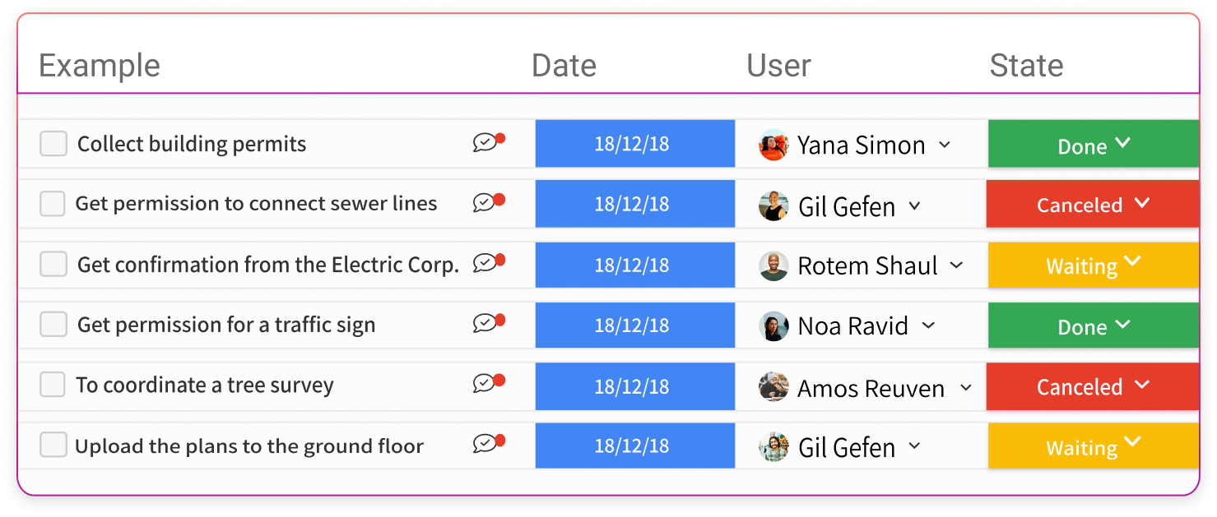Click the 18/12/18 date cell for traffic sign
The width and height of the screenshot is (1217, 517).
click(x=634, y=325)
